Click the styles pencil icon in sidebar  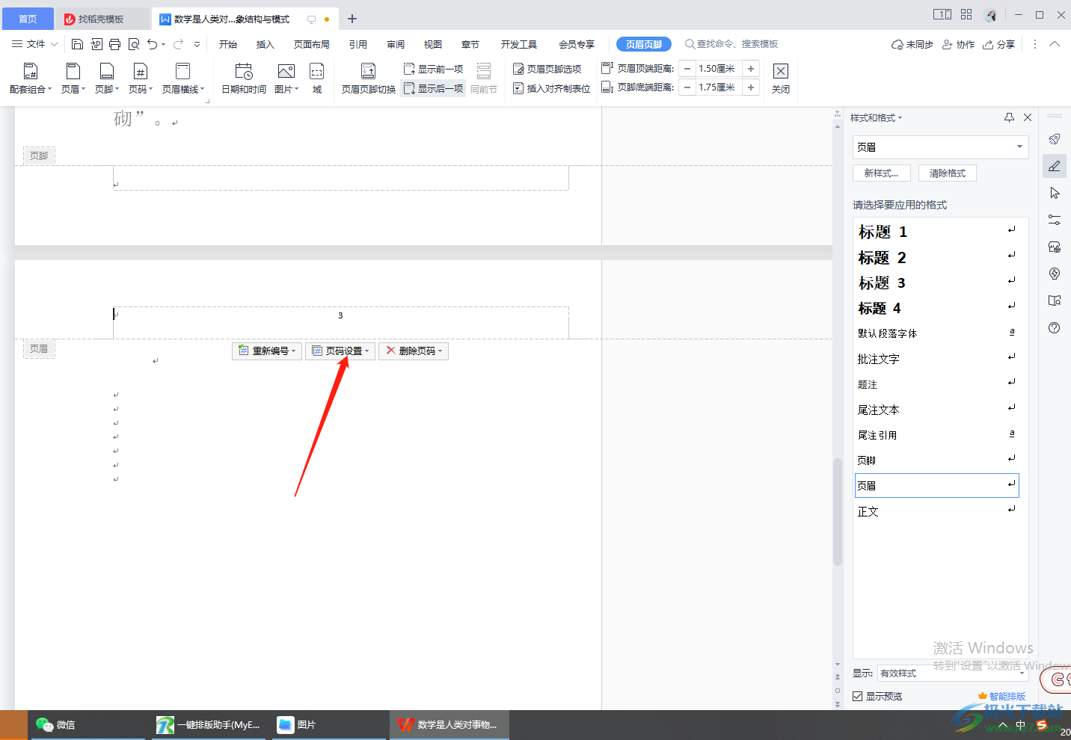pyautogui.click(x=1055, y=166)
